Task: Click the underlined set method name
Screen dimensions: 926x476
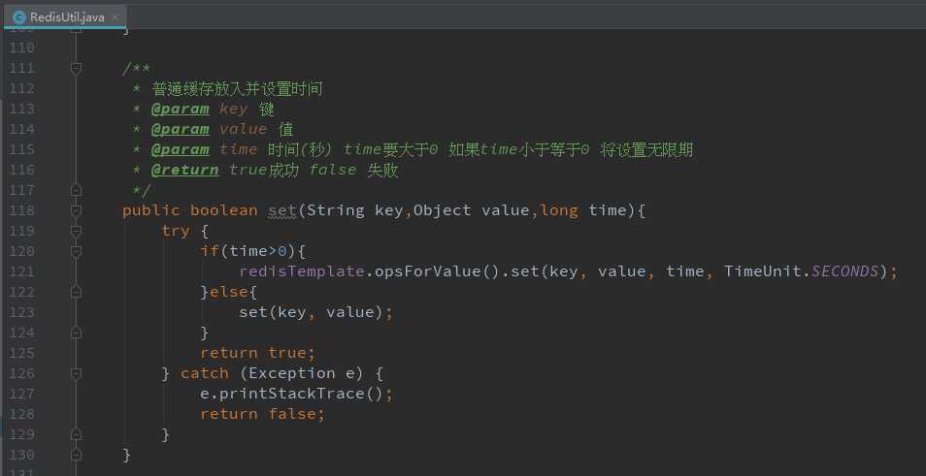Action: click(x=281, y=210)
